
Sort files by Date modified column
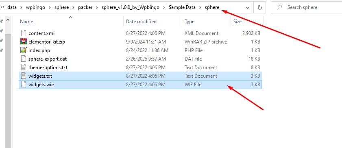(142, 22)
